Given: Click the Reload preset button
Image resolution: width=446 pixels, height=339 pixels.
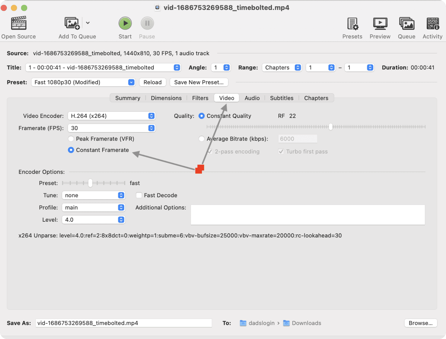Looking at the screenshot, I should click(x=153, y=82).
